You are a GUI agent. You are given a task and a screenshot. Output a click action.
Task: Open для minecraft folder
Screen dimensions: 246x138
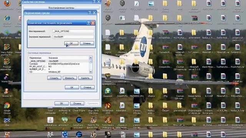(x=180, y=107)
